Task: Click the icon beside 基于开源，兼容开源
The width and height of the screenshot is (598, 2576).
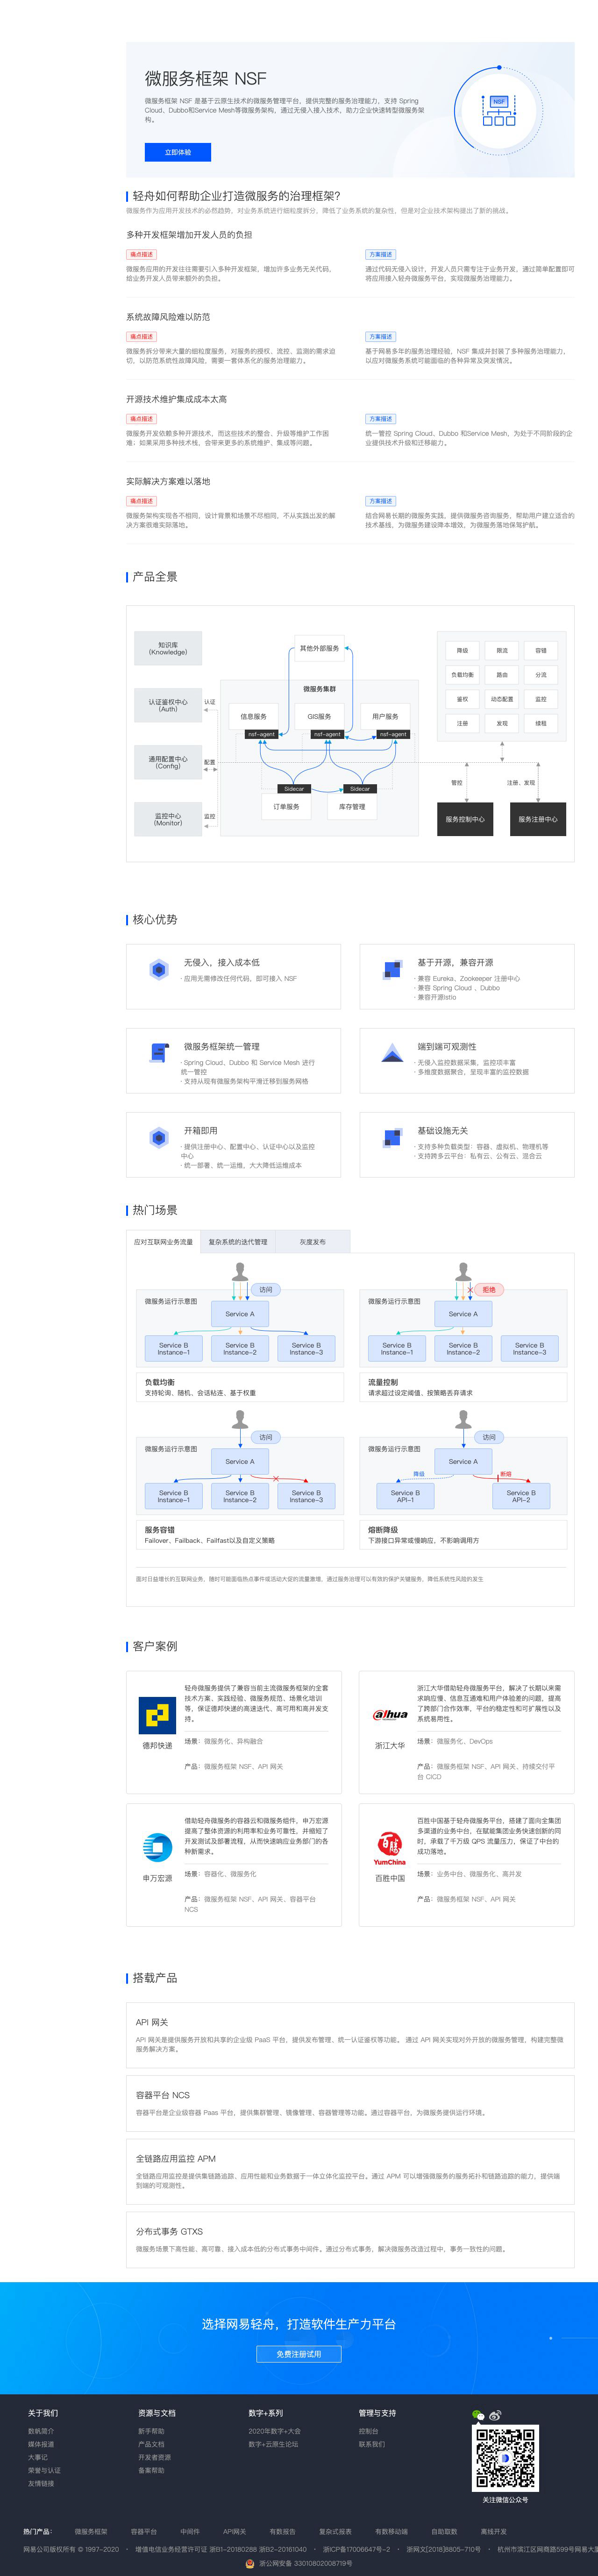Action: [x=392, y=970]
